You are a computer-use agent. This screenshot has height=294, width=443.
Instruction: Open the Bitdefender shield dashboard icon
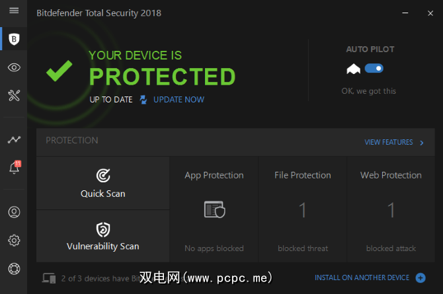click(x=14, y=40)
